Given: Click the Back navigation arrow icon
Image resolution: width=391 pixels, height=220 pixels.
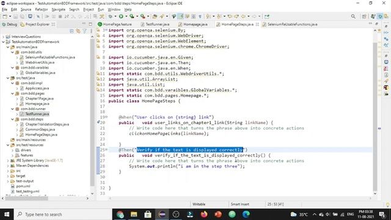Looking at the screenshot, I should click(x=243, y=16).
